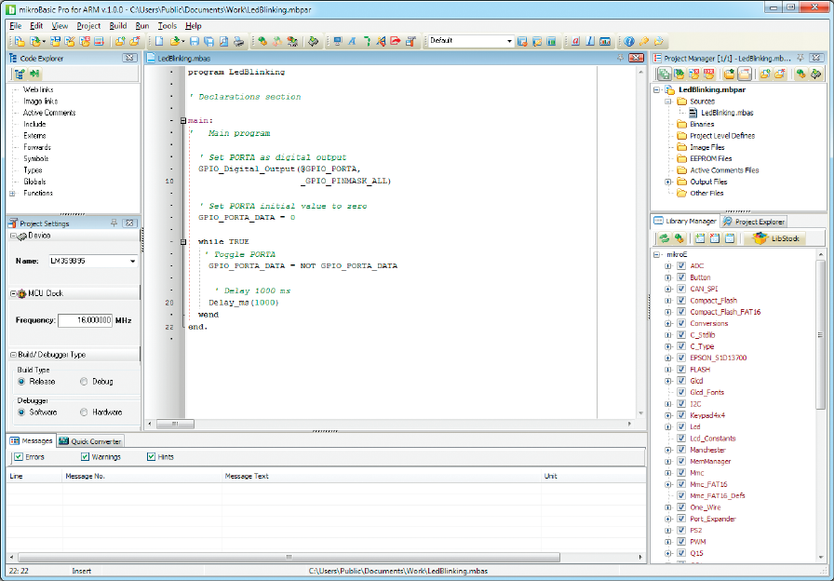
Task: Expand the Functions node in Code Explorer
Action: 12,194
